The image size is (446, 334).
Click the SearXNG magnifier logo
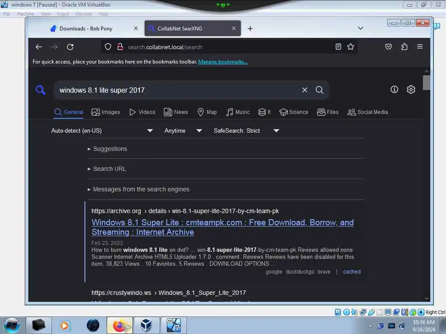[x=41, y=90]
